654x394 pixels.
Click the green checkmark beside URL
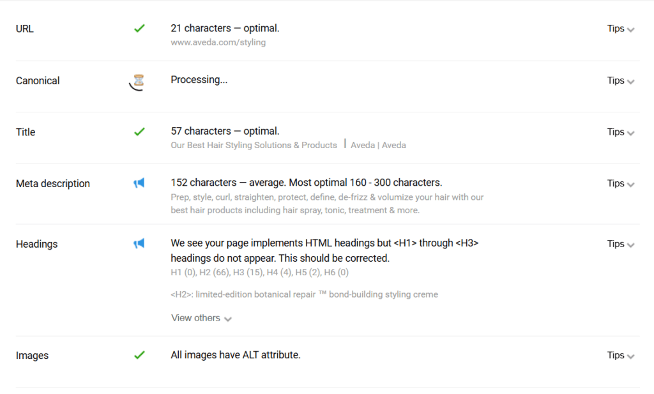[139, 28]
